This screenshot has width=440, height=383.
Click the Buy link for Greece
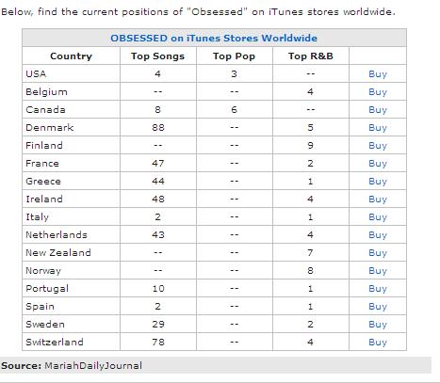pos(378,182)
